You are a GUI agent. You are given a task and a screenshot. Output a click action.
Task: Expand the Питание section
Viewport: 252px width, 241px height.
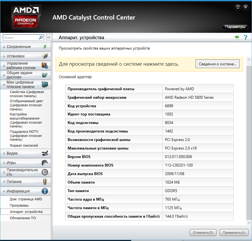click(x=4, y=182)
